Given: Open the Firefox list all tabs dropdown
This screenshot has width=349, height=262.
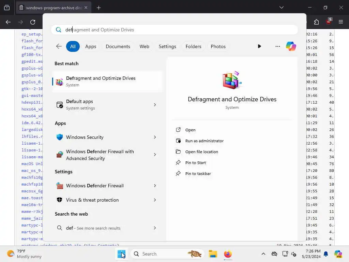Looking at the screenshot, I should click(x=281, y=8).
